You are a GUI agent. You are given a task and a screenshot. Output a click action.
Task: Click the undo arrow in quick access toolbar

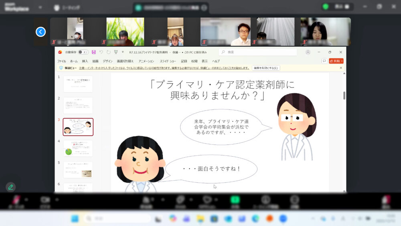(x=101, y=52)
